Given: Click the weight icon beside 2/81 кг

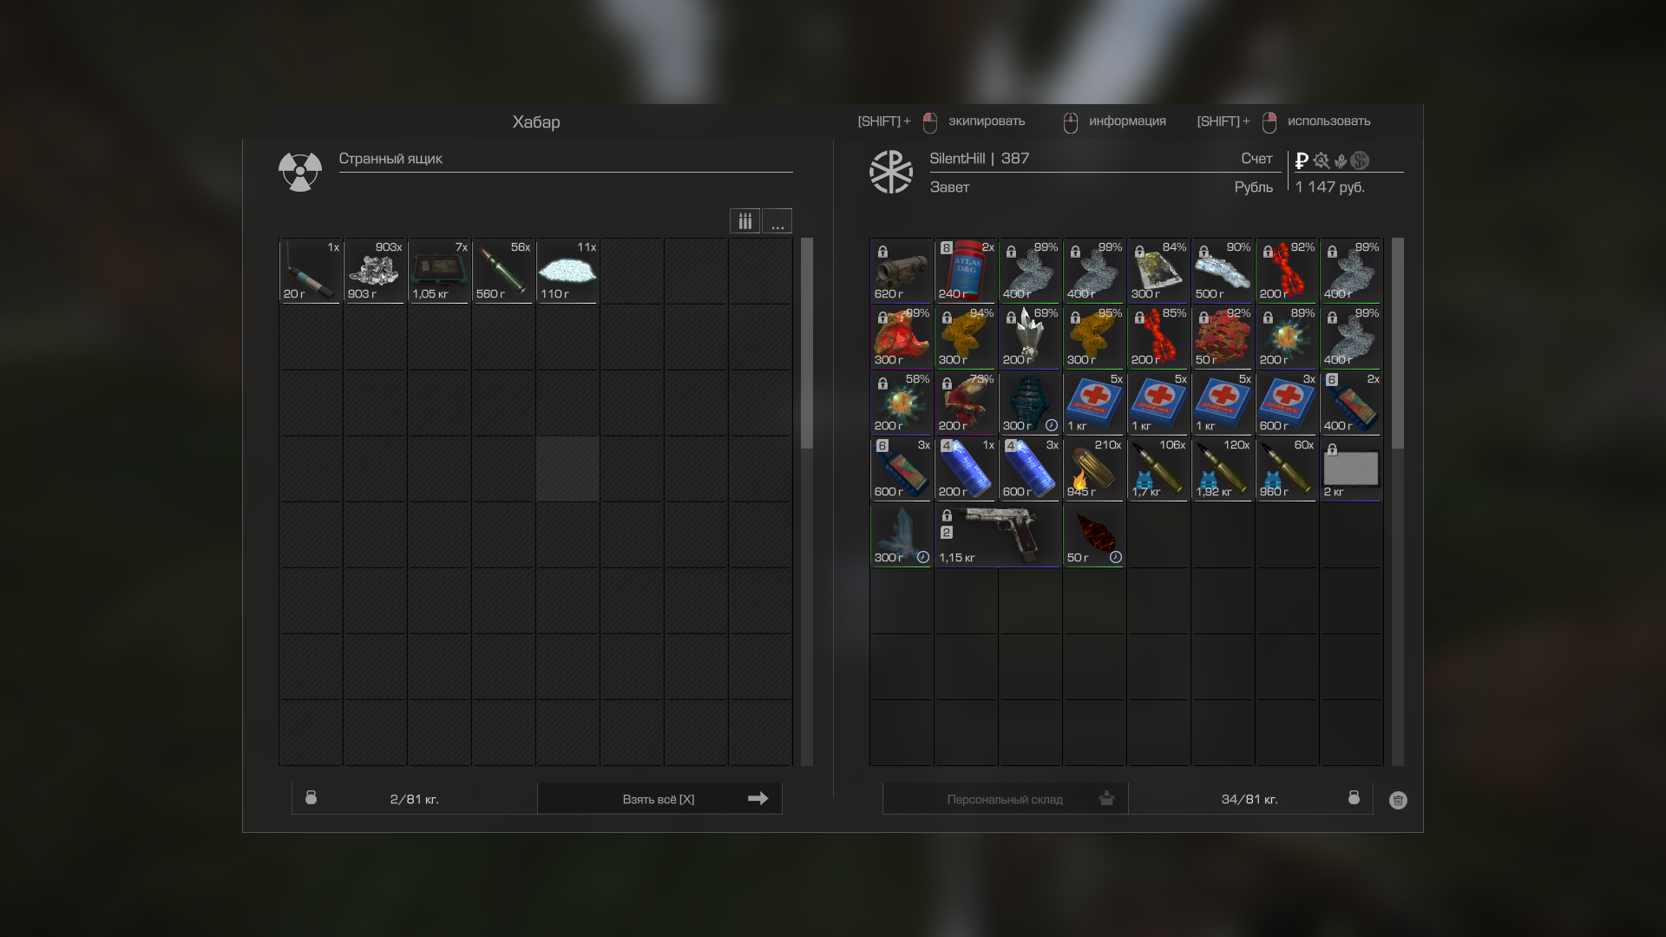Looking at the screenshot, I should pos(312,797).
